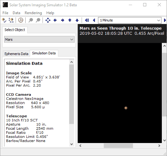This screenshot has height=156, width=167.
Task: Click the image view scroll right arrow
Action: [x=159, y=146]
